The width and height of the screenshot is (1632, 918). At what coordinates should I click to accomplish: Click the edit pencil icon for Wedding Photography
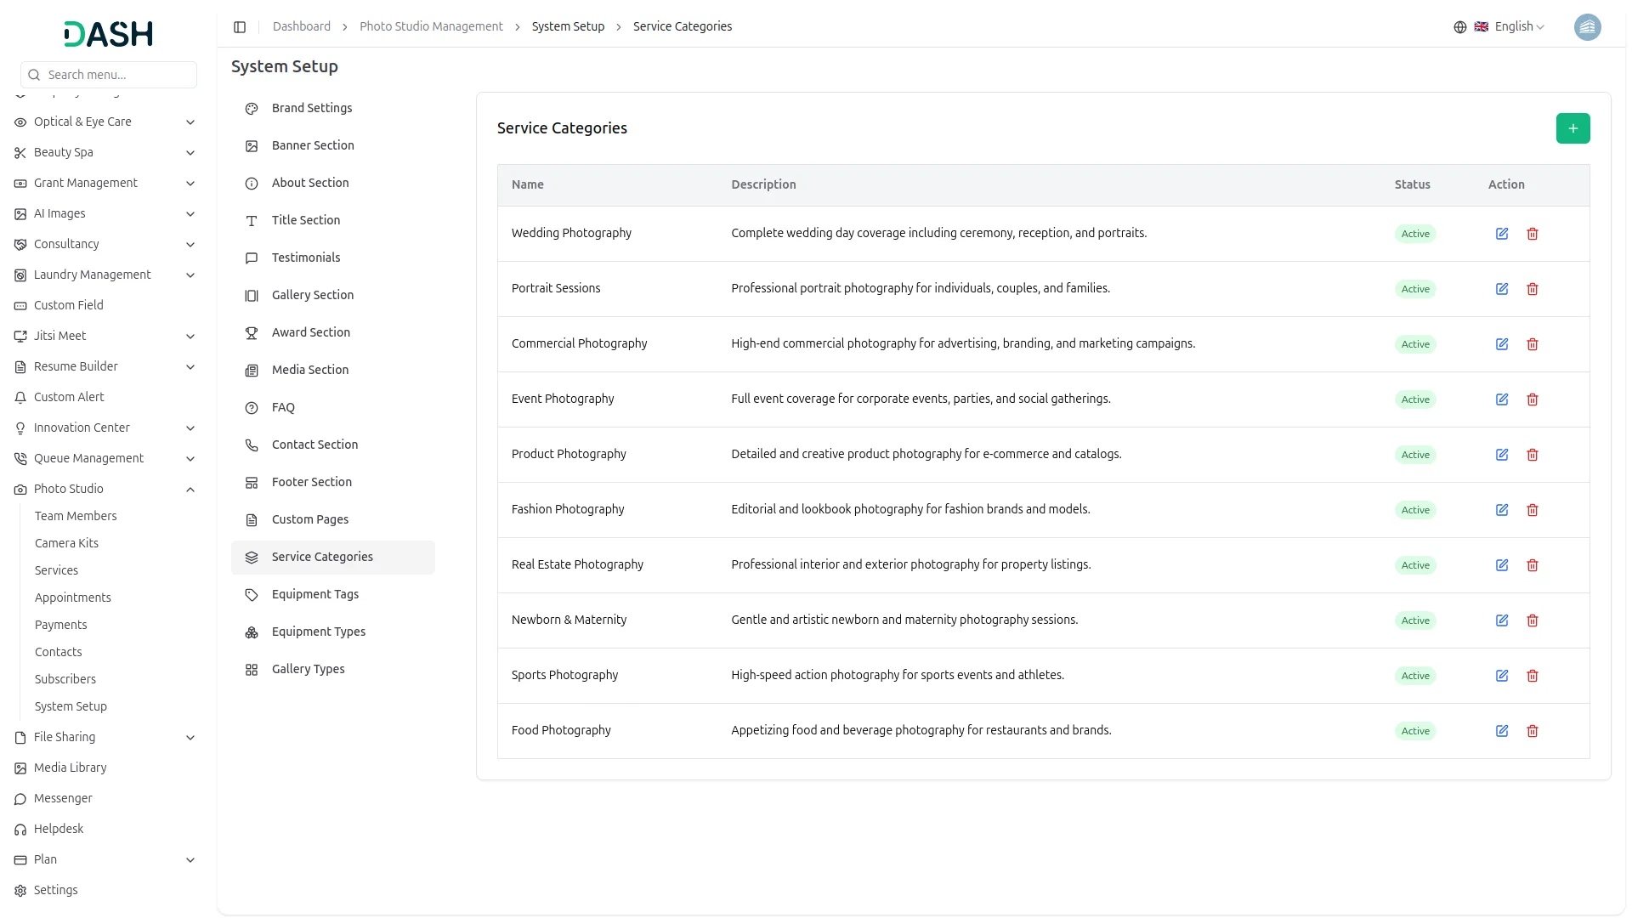click(x=1501, y=233)
